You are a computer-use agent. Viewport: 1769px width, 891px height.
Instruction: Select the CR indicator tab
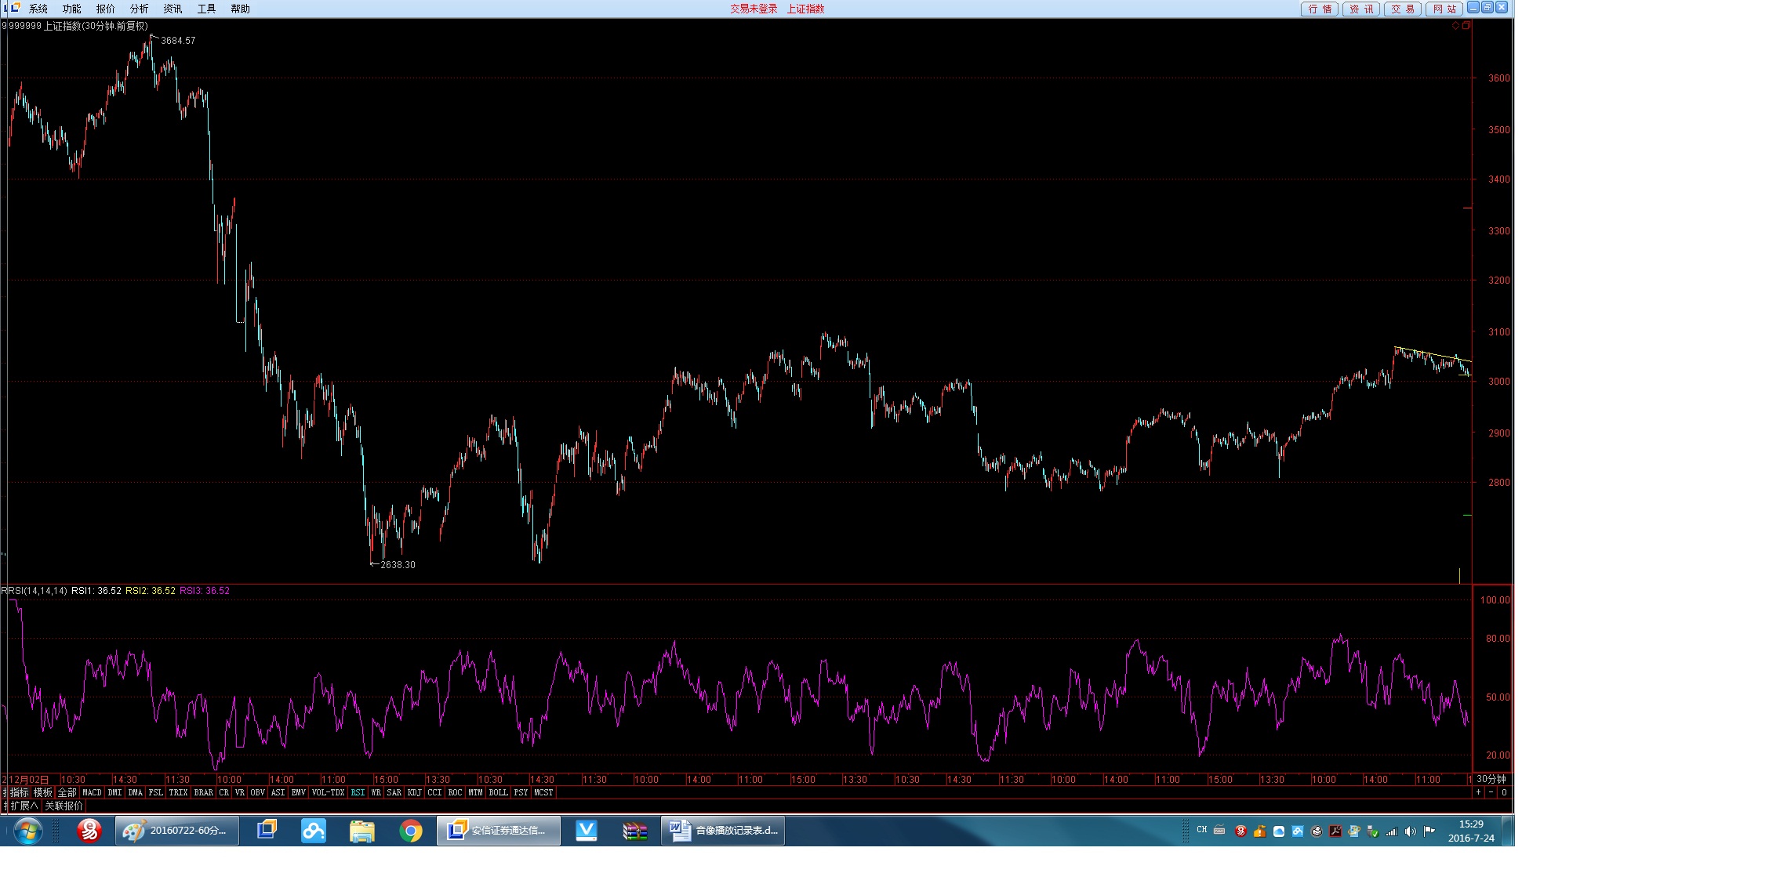(223, 792)
